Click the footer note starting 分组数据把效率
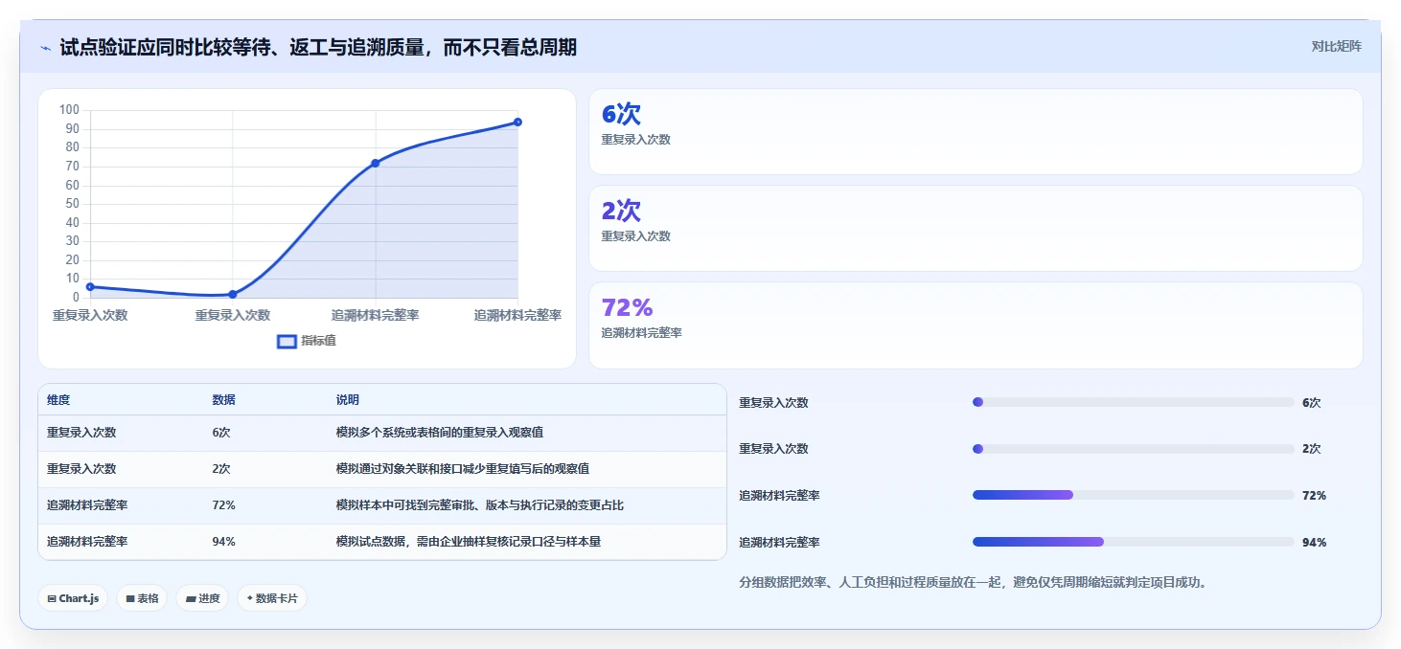The image size is (1401, 649). (973, 582)
